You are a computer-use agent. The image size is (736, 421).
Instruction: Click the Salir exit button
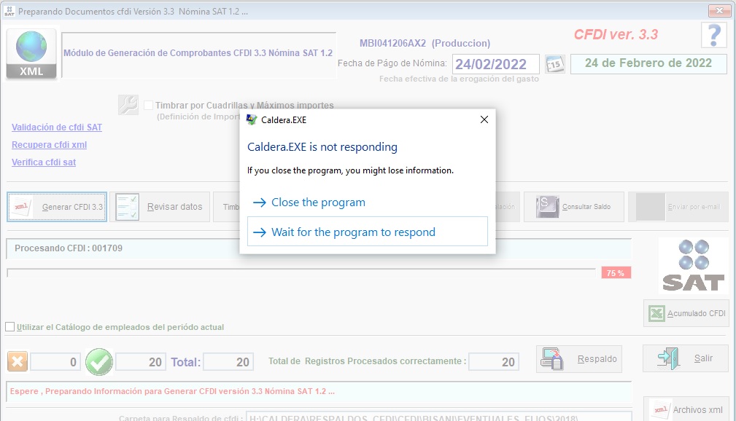tap(686, 358)
